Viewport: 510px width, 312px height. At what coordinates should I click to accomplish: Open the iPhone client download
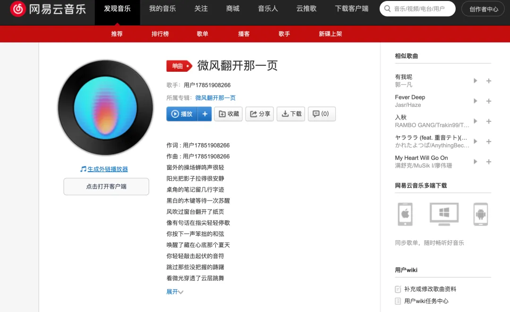(405, 214)
